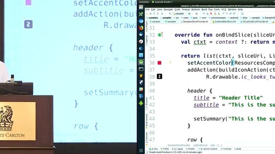Run the app with the green play button
This screenshot has width=275, height=154.
[x=189, y=14]
